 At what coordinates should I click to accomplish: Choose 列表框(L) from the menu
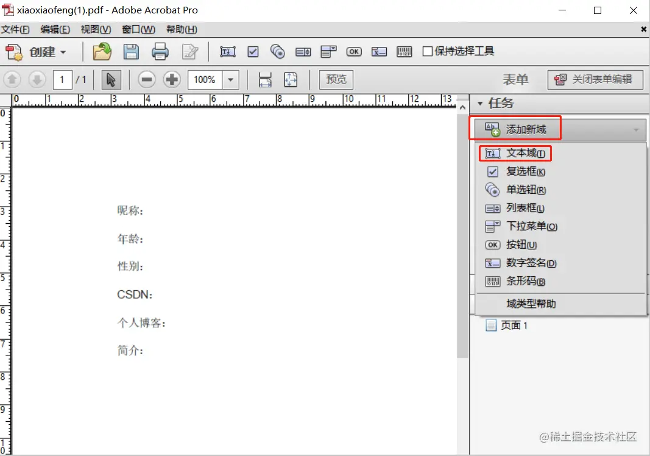click(561, 208)
